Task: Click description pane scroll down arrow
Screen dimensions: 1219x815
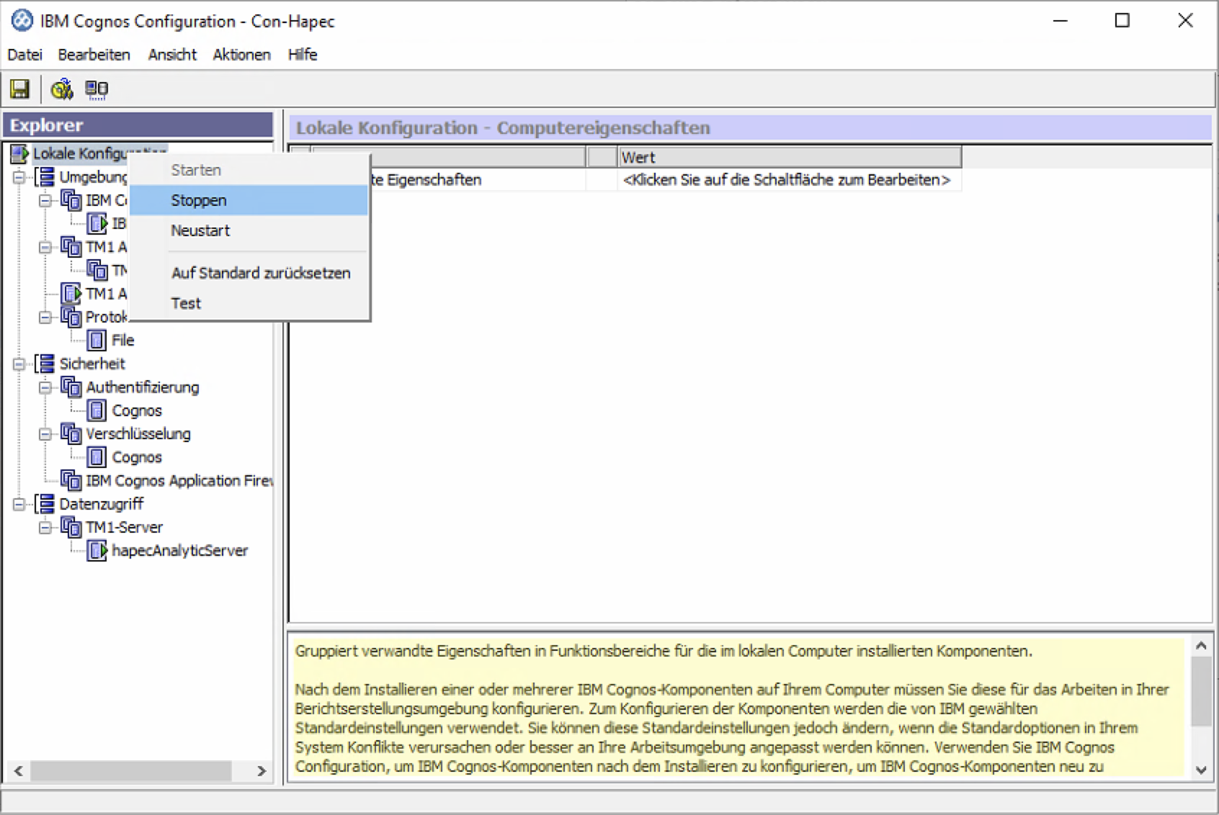Action: [1200, 769]
